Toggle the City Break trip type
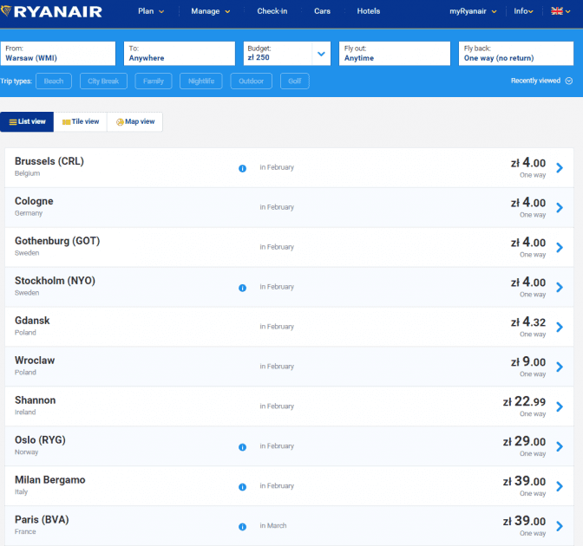The image size is (583, 546). [x=103, y=81]
